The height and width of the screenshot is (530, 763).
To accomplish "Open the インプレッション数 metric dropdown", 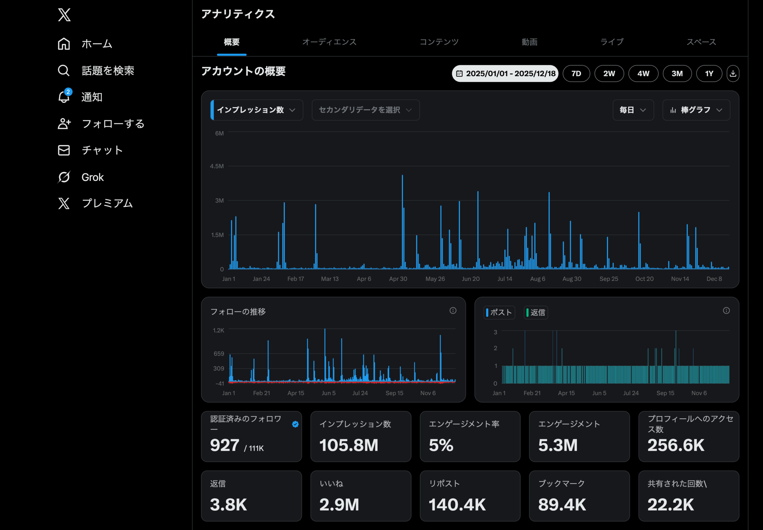I will coord(256,110).
